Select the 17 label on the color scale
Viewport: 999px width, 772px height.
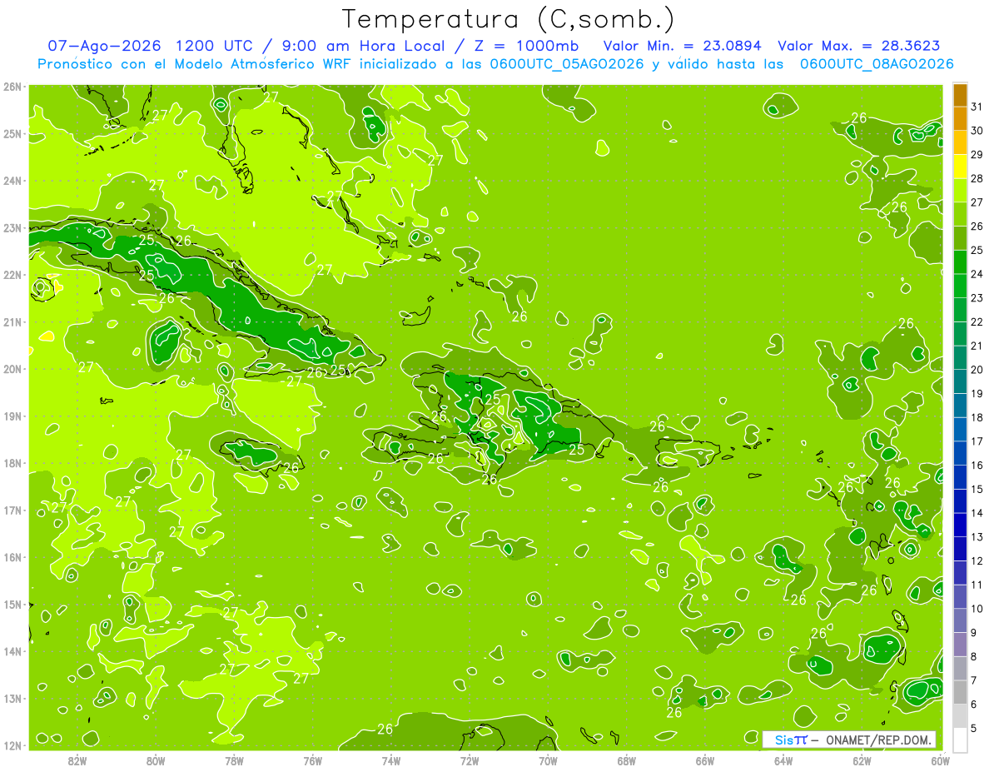pos(977,441)
